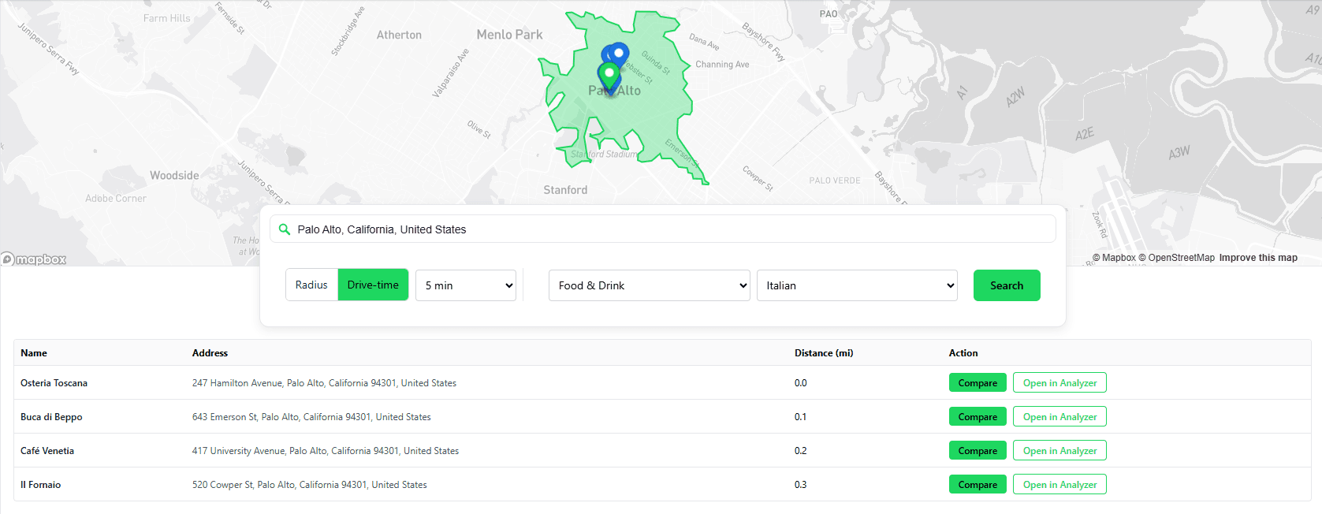Click the Improve this map link

[1257, 258]
